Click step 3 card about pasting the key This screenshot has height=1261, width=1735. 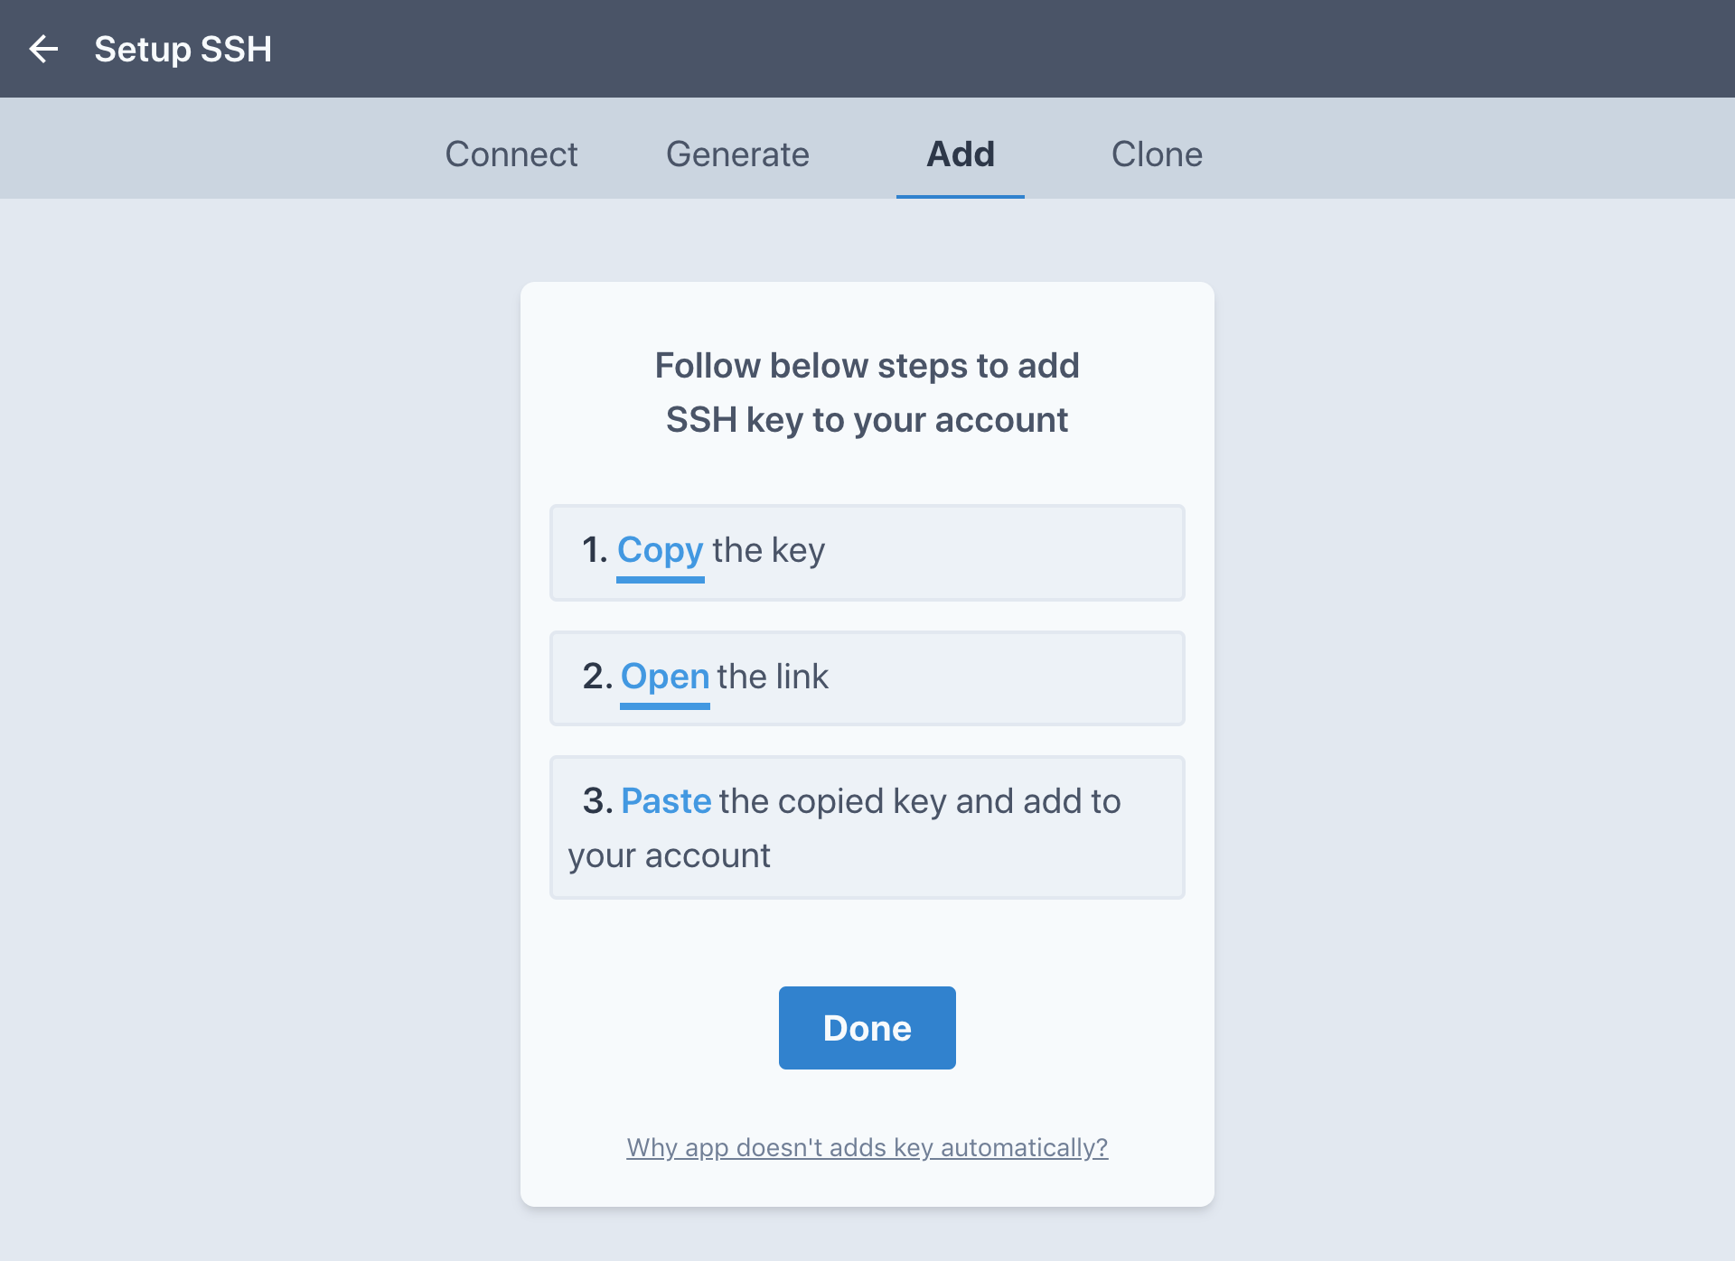[867, 827]
